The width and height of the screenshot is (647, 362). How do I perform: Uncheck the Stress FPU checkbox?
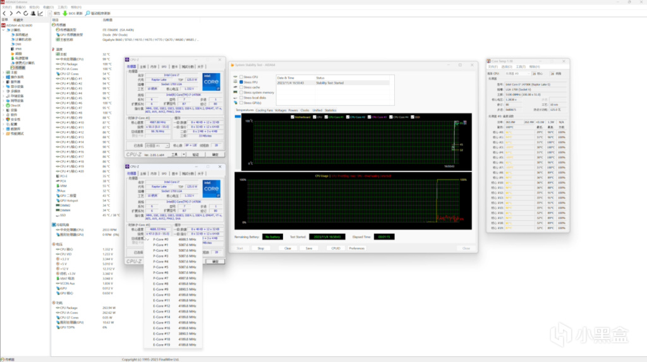[241, 82]
